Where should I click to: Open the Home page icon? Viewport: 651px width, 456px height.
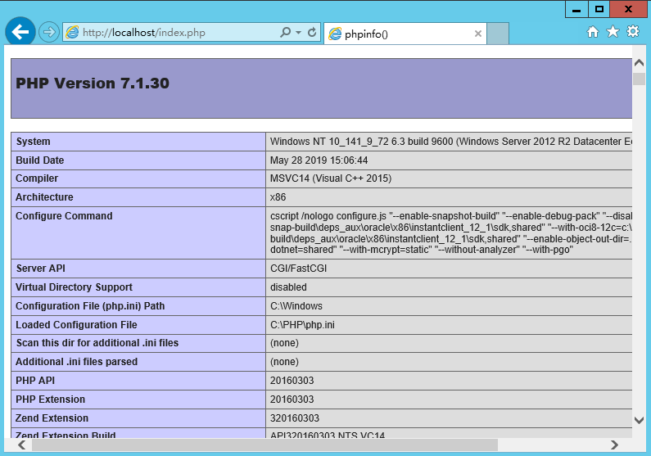pos(593,32)
